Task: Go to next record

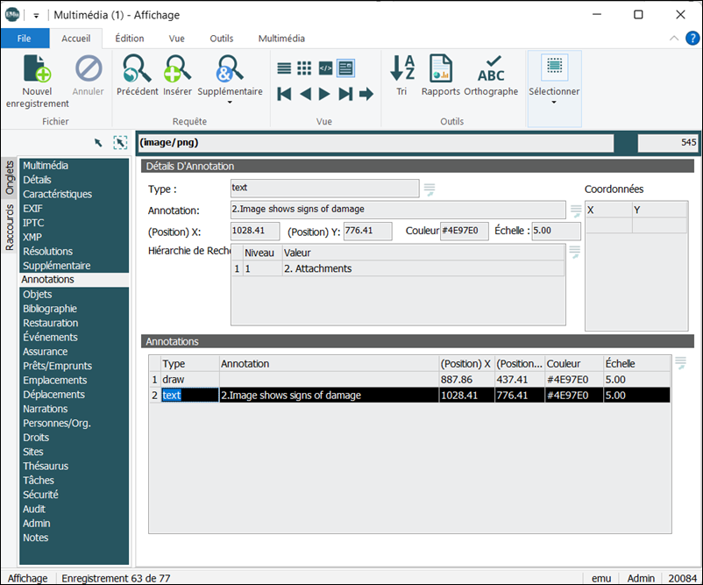Action: tap(324, 94)
